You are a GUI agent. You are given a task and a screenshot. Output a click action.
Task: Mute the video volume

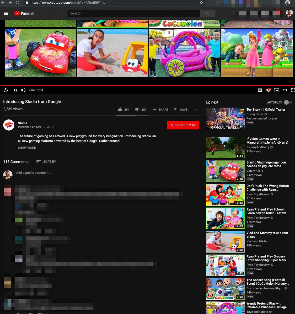pyautogui.click(x=23, y=90)
